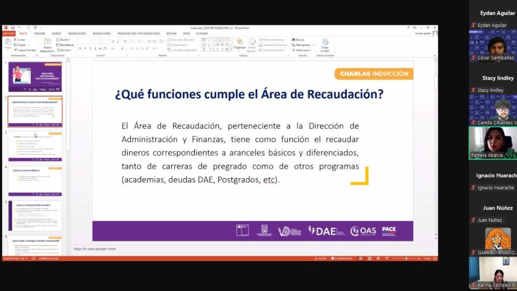The image size is (517, 291).
Task: Adjust the zoom slider in status bar
Action: [406, 259]
